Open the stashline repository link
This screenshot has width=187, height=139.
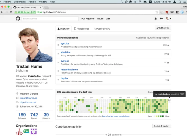pos(65,52)
